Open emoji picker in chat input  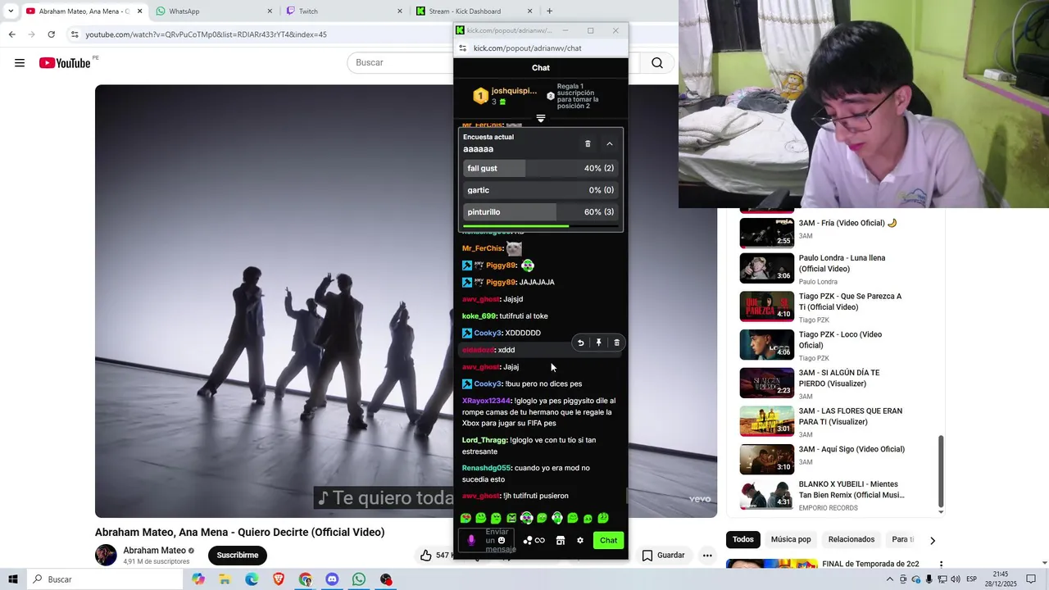502,540
